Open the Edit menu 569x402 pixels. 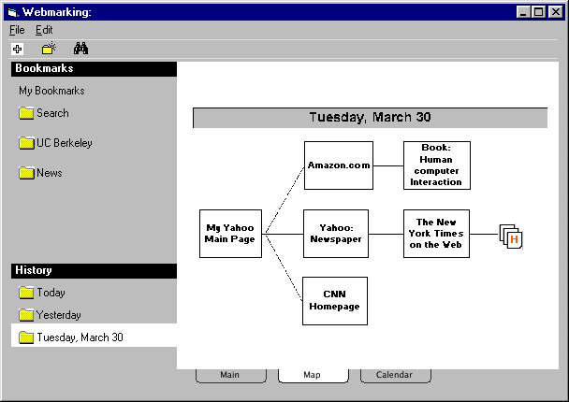pyautogui.click(x=44, y=30)
